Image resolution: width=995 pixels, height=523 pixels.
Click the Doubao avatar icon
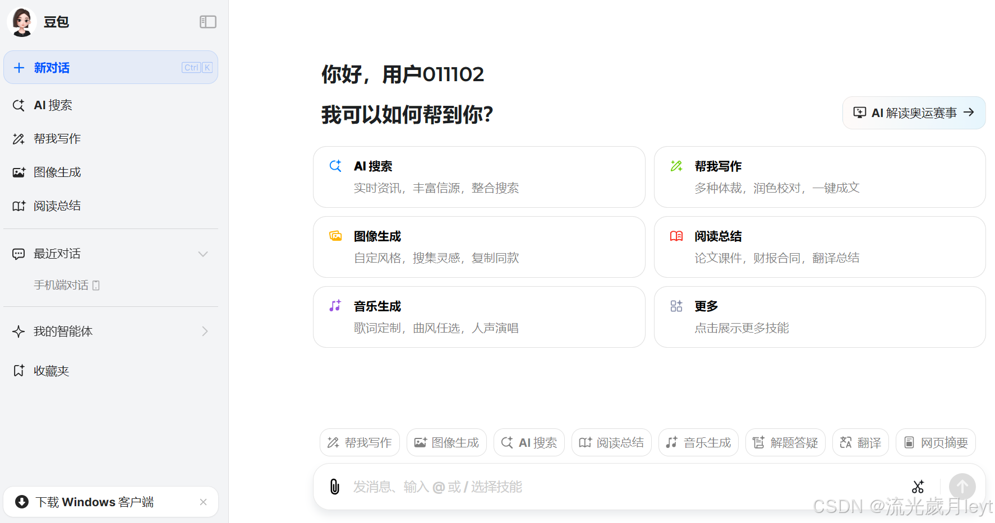coord(22,22)
